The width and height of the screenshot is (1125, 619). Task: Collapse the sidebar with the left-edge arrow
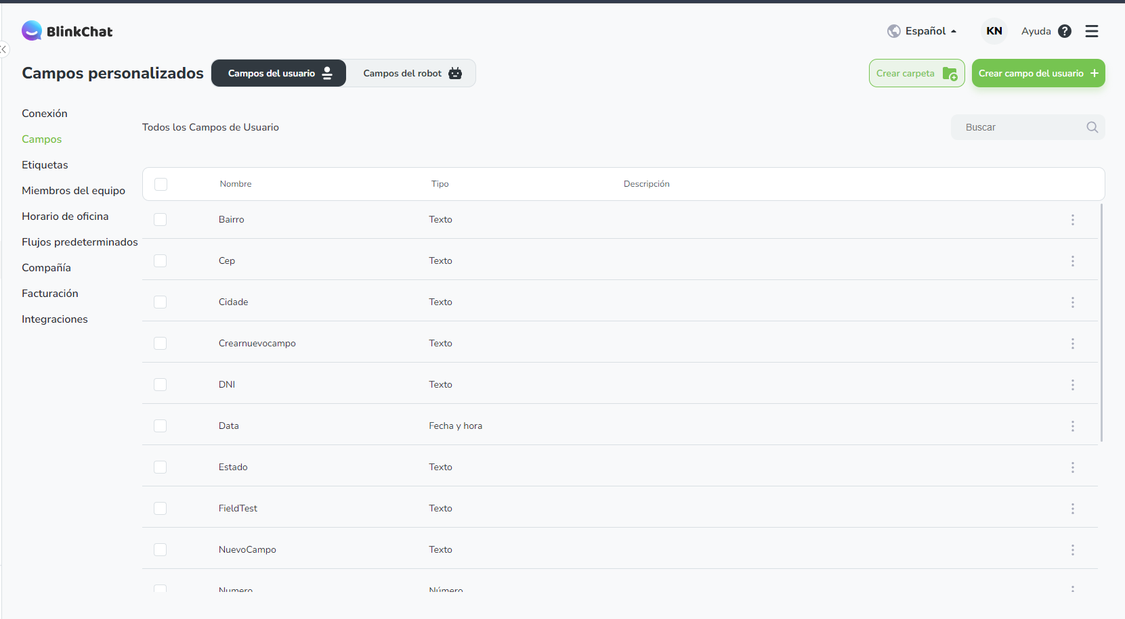[3, 49]
